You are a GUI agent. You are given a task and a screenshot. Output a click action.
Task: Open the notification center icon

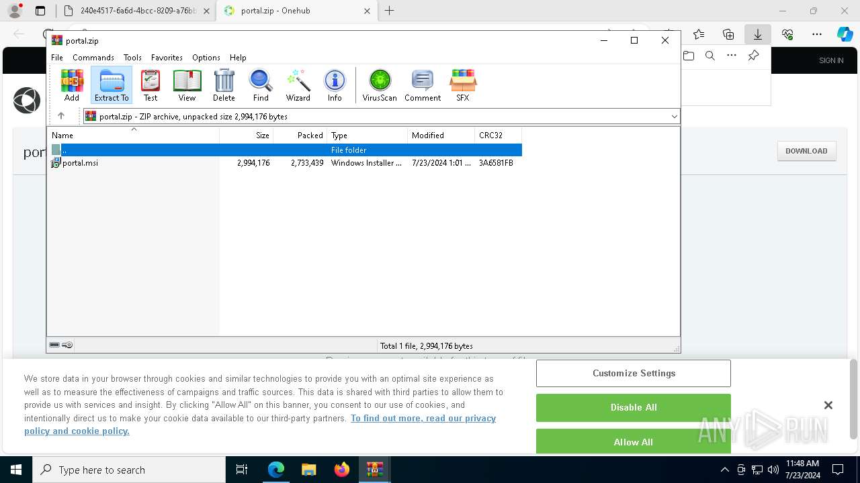(x=838, y=470)
